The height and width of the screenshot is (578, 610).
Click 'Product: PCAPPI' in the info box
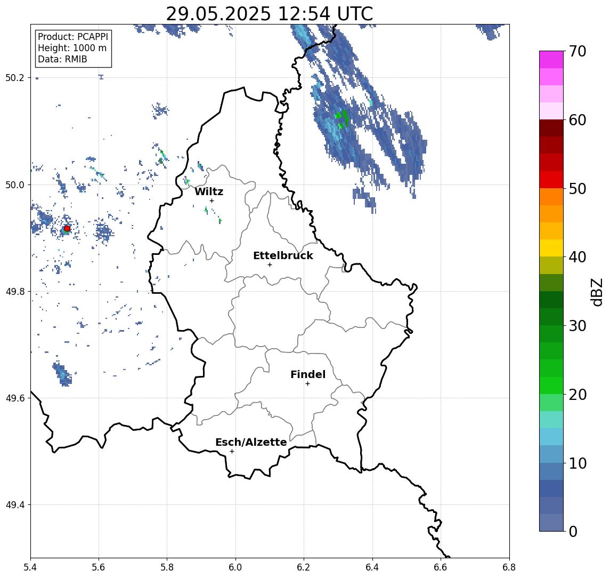point(73,37)
